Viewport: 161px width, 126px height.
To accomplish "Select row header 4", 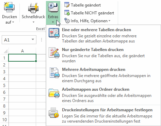I will [x=4, y=78].
